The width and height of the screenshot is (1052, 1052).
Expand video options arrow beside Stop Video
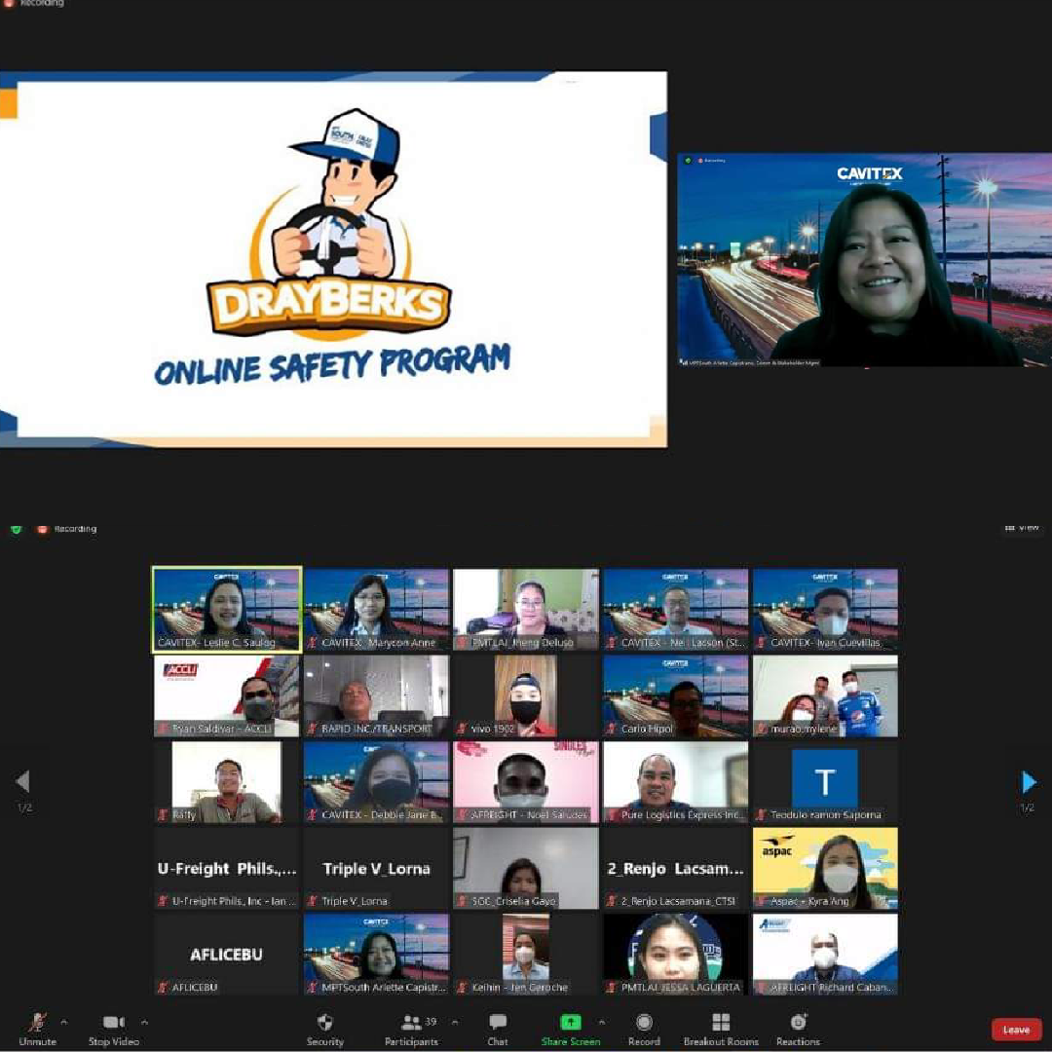click(144, 1023)
